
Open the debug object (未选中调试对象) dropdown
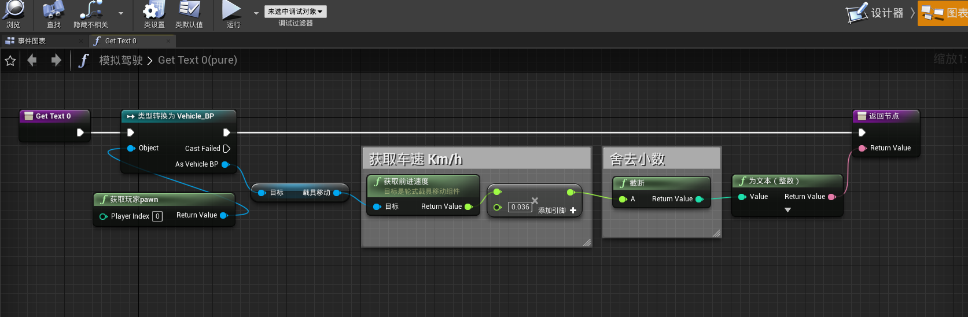[x=295, y=12]
